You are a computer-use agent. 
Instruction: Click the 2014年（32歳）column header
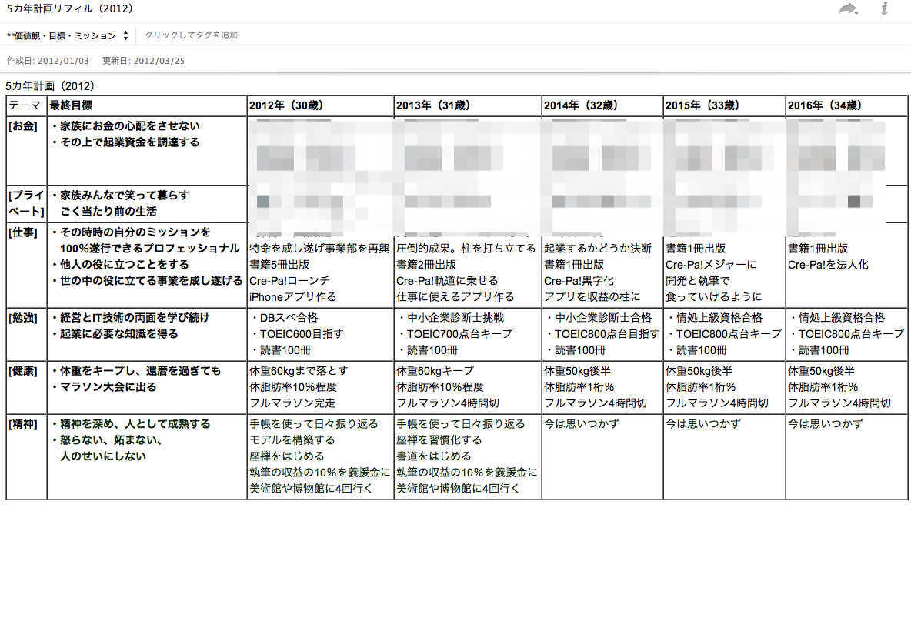pos(579,105)
